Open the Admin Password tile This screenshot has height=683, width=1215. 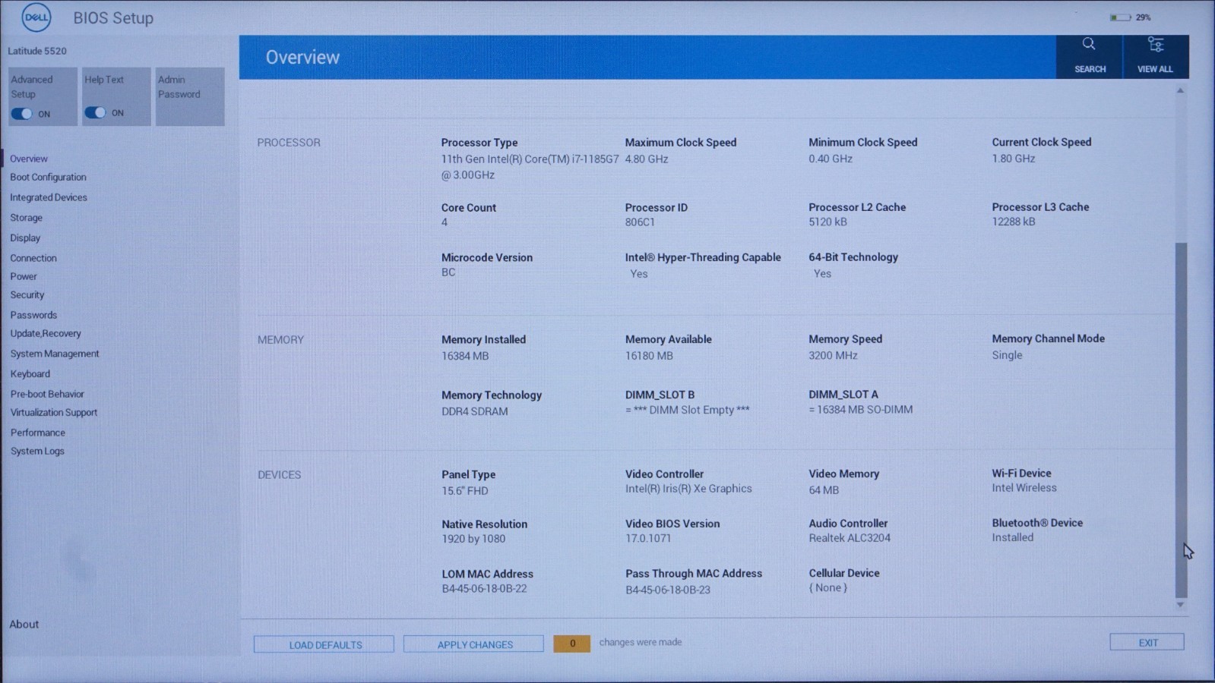tap(190, 96)
